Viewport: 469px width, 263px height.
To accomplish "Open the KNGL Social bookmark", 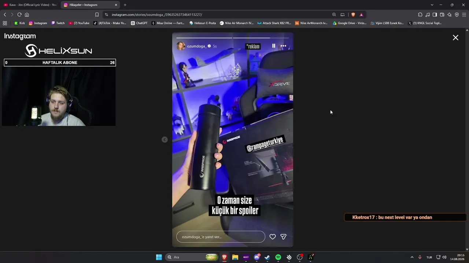I will click(x=425, y=23).
